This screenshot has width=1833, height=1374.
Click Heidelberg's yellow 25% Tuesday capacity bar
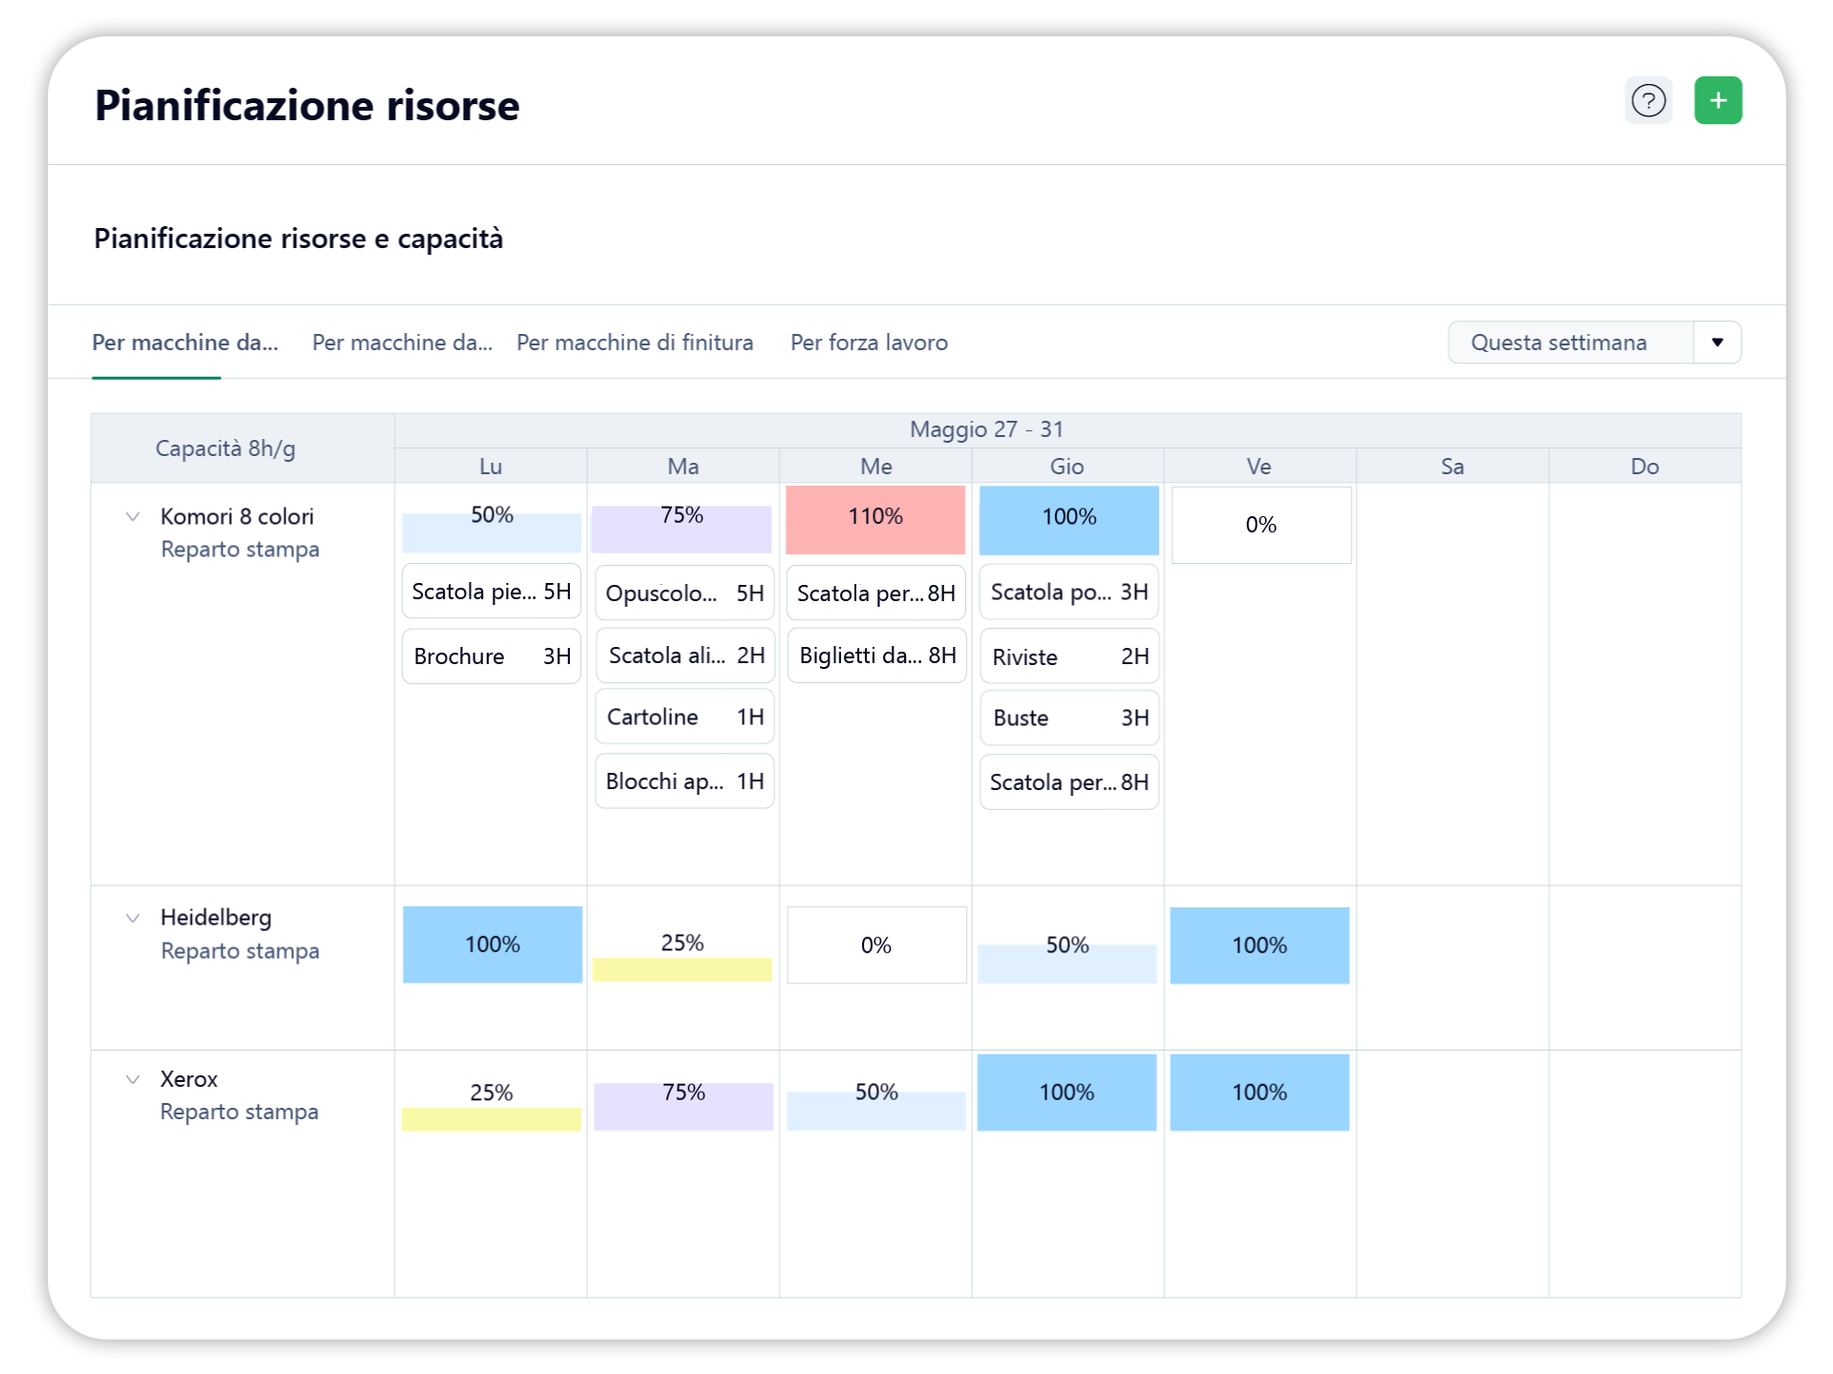point(682,968)
